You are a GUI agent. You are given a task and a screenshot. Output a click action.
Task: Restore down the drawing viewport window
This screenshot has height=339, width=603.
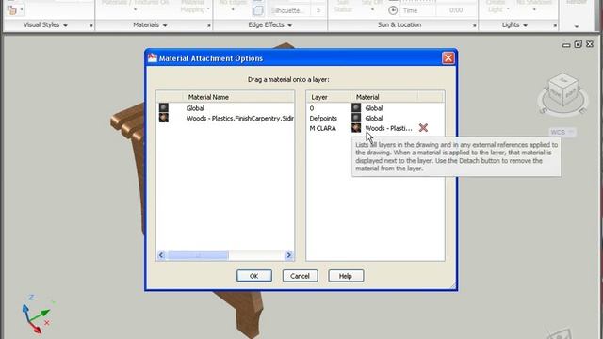(578, 44)
